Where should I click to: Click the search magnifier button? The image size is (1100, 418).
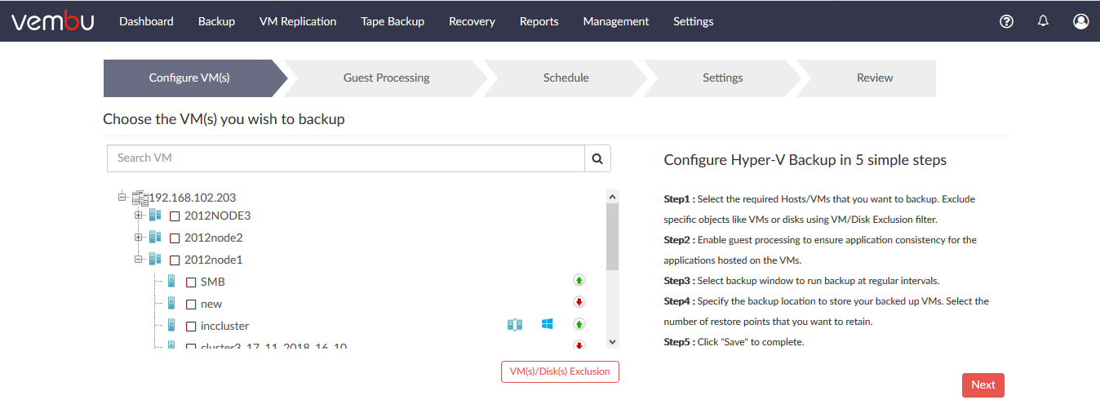click(597, 158)
